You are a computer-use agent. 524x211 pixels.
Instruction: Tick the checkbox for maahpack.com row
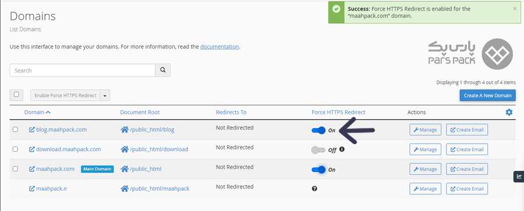point(15,169)
